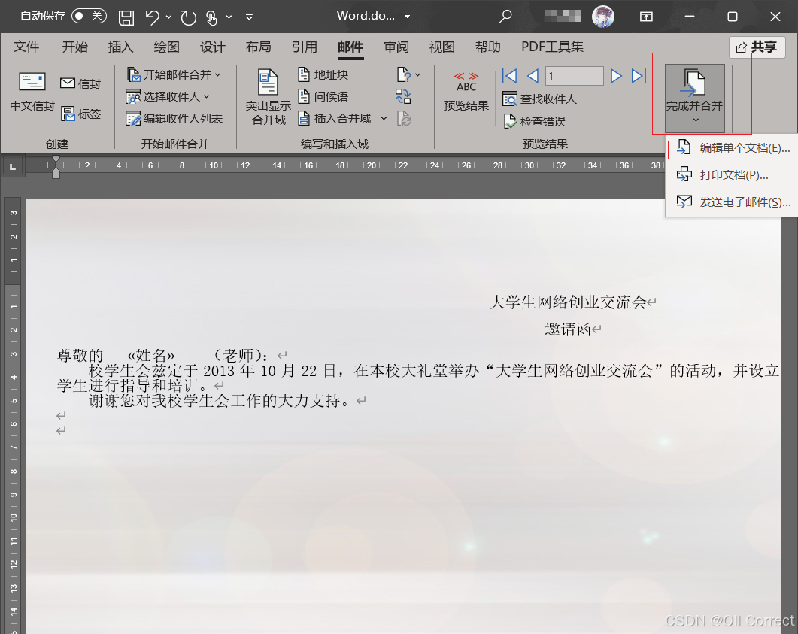Open the document title dropdown
This screenshot has width=798, height=634.
(407, 17)
